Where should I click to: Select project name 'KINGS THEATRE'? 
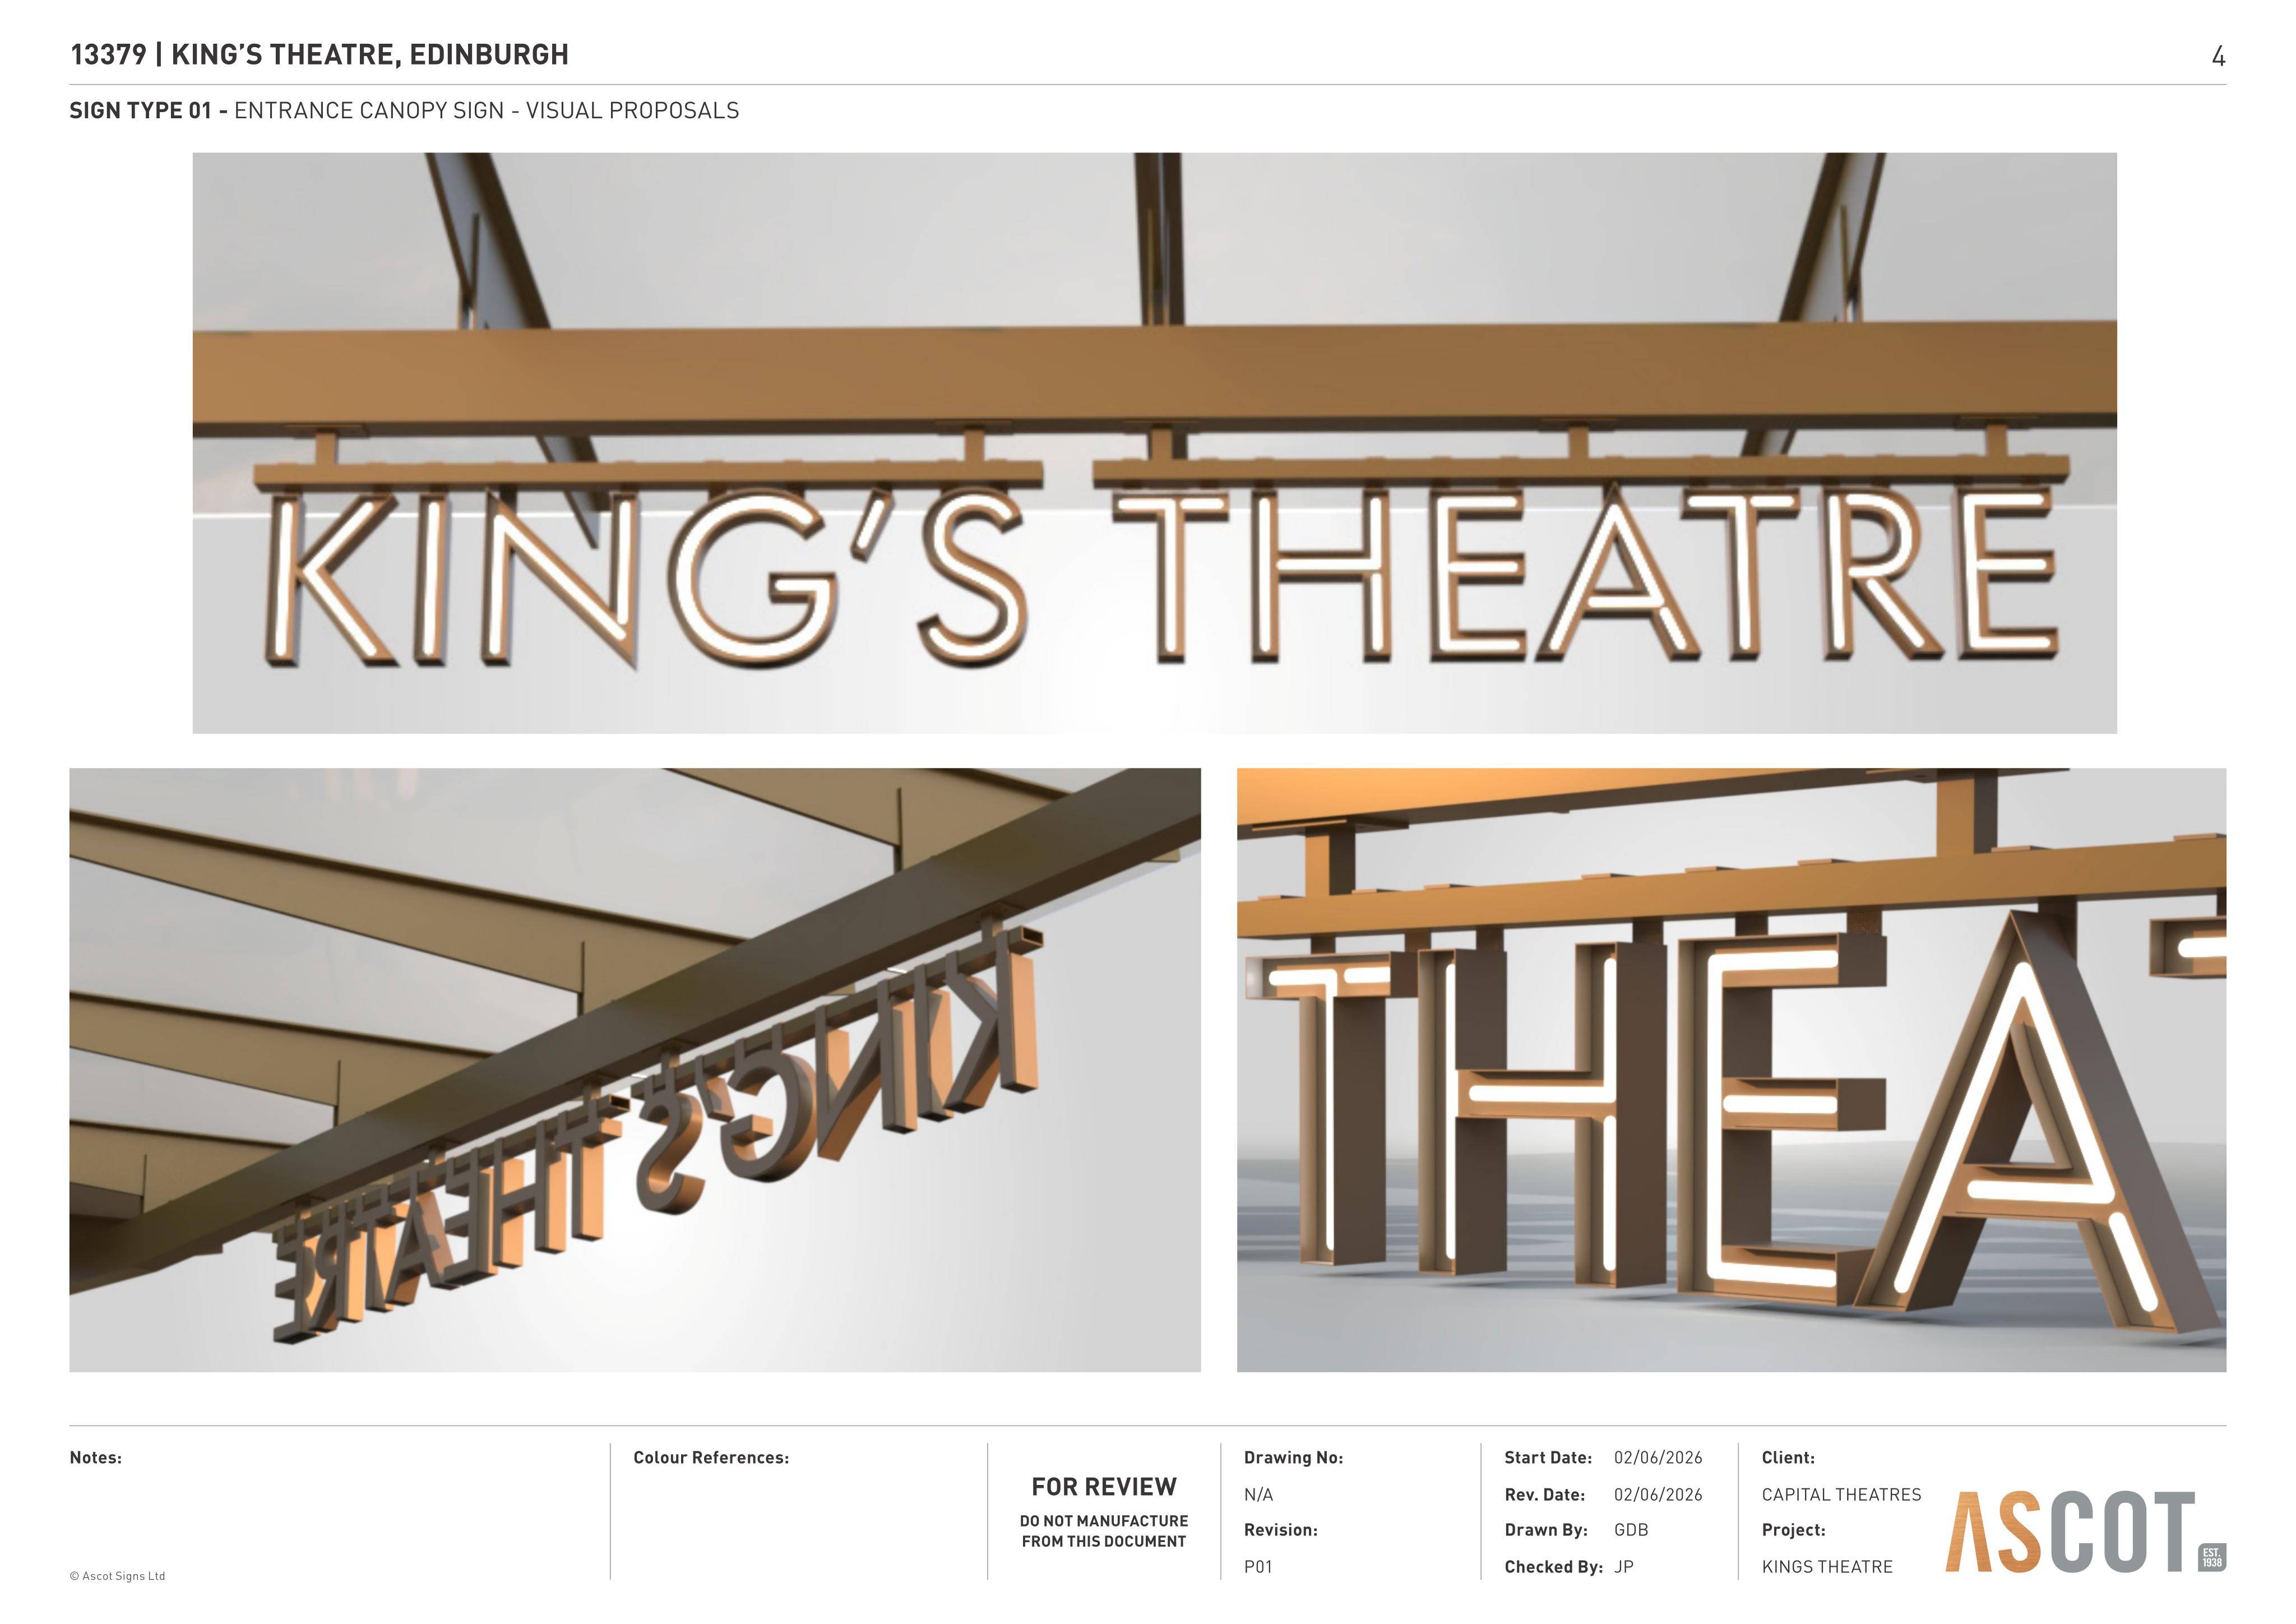tap(1827, 1567)
